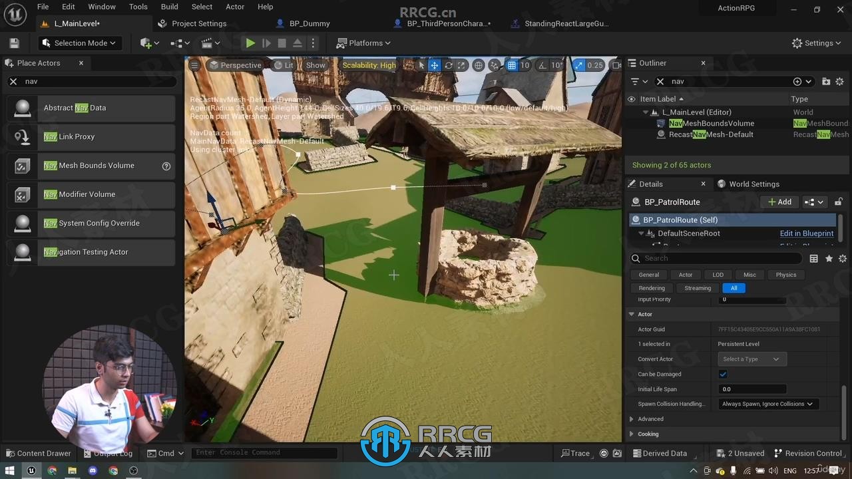Select the scale gizmo tool
The height and width of the screenshot is (479, 852).
461,65
